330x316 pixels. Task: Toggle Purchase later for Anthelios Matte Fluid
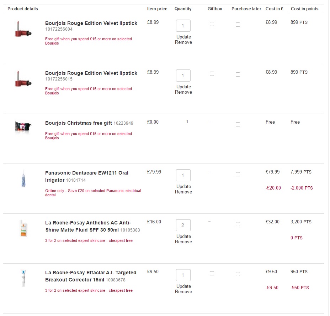click(238, 224)
